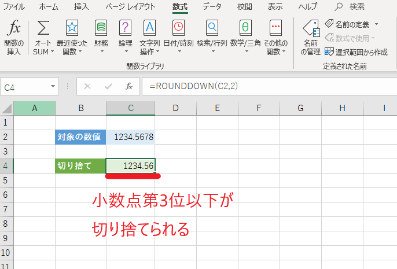Click the select-all corner triangle
This screenshot has width=397, height=269.
(7, 109)
